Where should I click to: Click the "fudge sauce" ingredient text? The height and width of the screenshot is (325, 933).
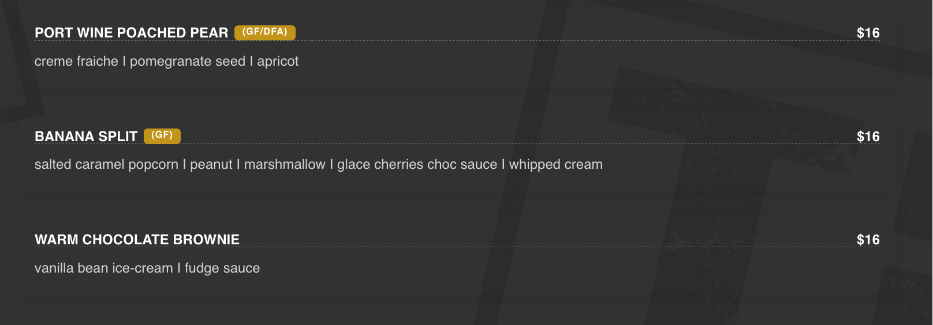(222, 269)
